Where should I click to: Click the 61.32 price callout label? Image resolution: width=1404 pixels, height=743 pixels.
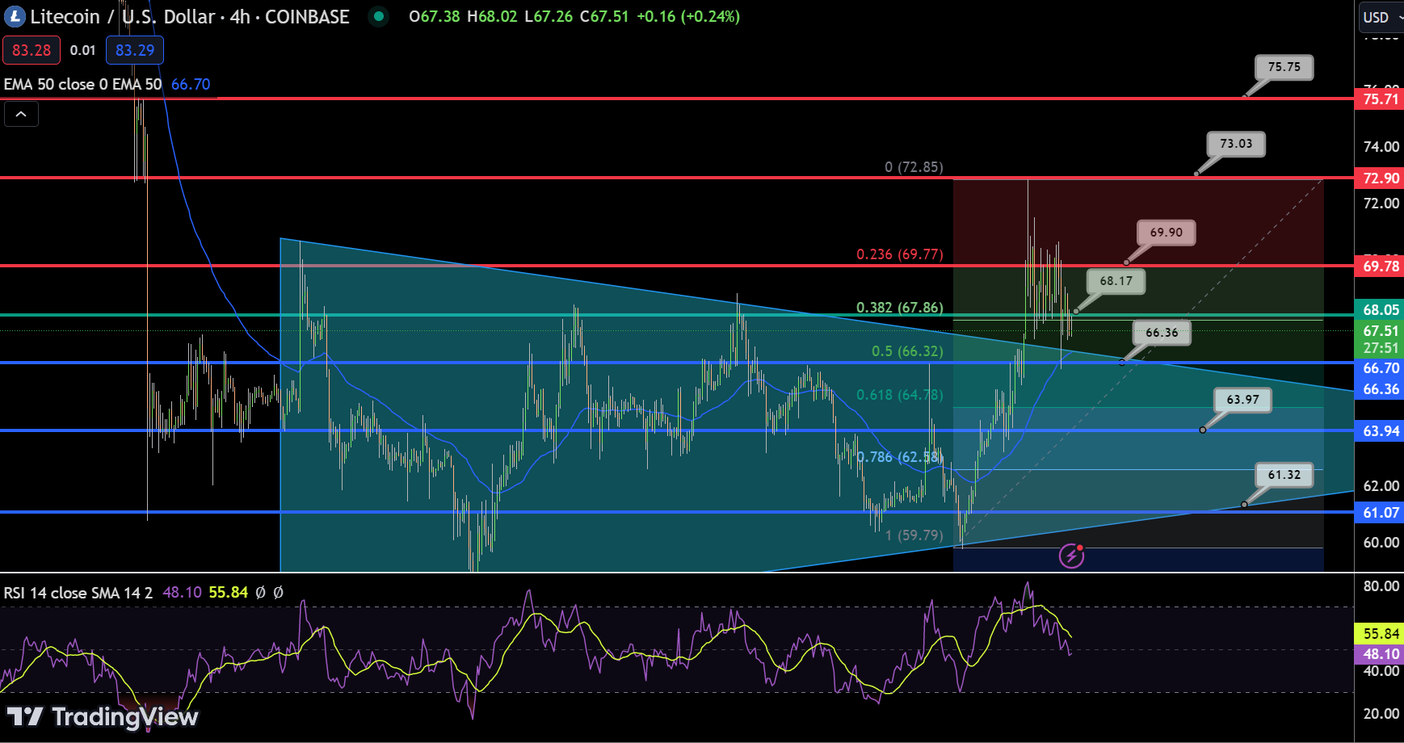1284,475
